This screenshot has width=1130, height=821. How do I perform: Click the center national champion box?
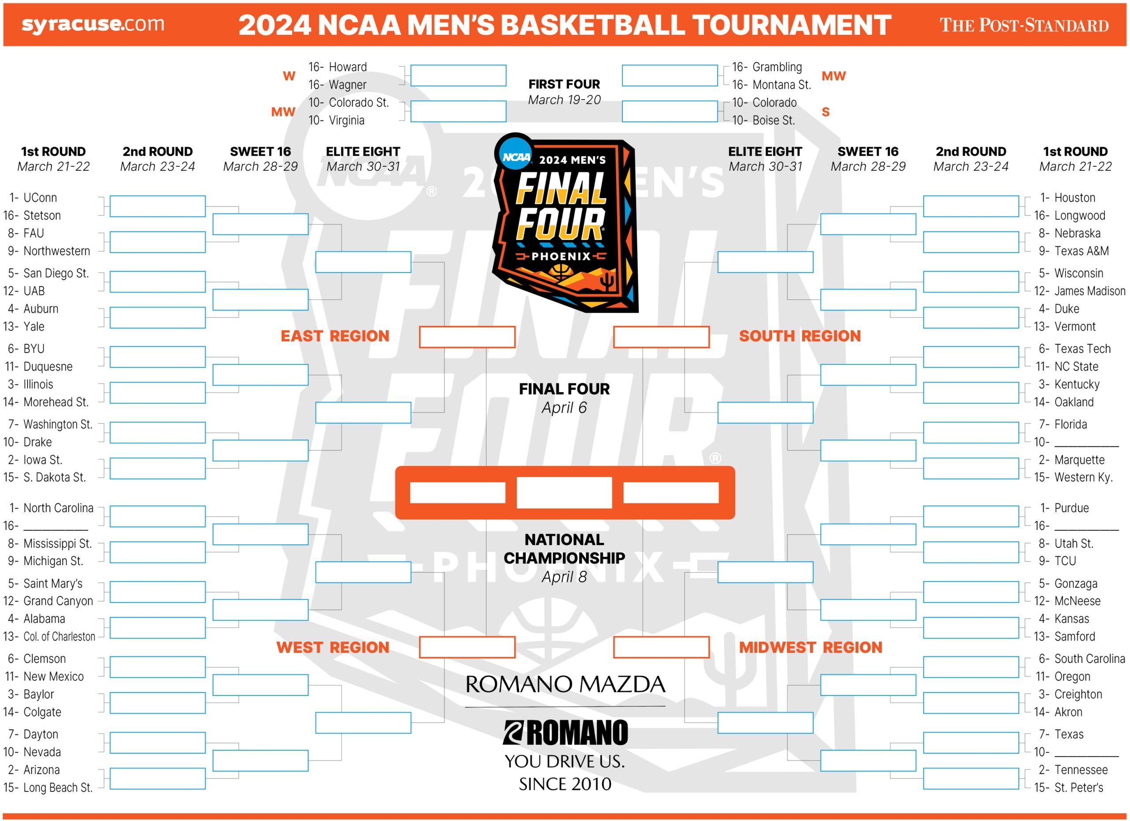coord(564,492)
